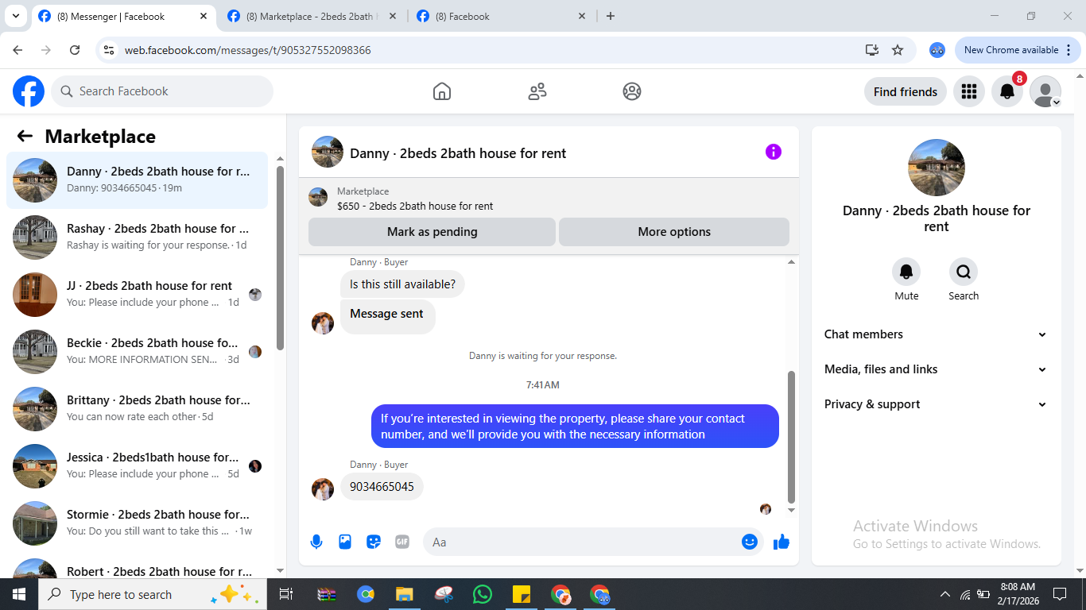Search in conversation magnifier icon
1086x610 pixels.
(x=964, y=272)
